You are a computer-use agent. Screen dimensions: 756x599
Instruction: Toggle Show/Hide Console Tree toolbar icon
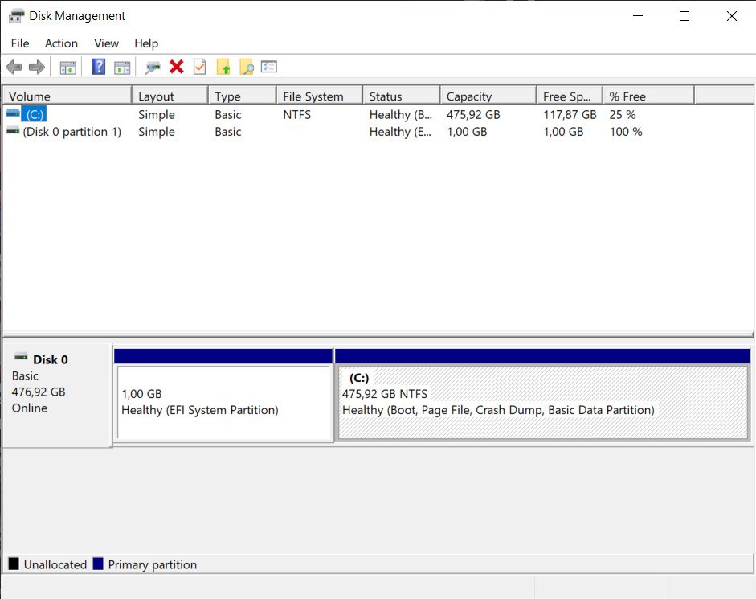pos(67,68)
